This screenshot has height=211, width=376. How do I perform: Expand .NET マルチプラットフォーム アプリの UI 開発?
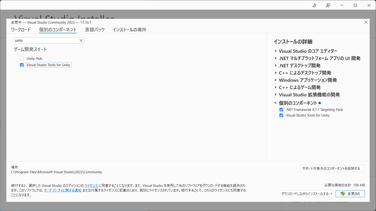coord(275,58)
